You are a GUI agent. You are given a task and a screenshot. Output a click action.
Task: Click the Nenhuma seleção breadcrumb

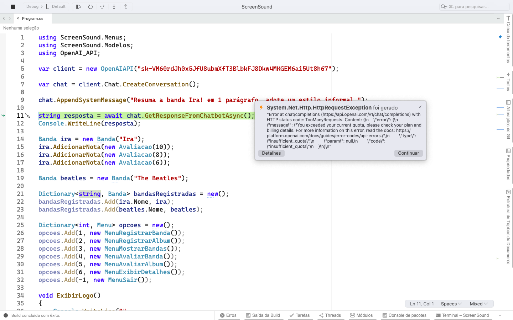click(21, 28)
